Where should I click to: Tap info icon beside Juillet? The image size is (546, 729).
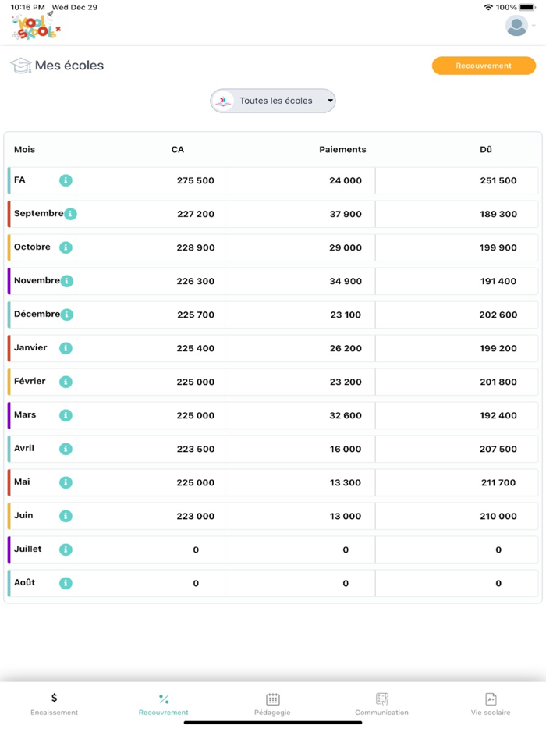(66, 549)
